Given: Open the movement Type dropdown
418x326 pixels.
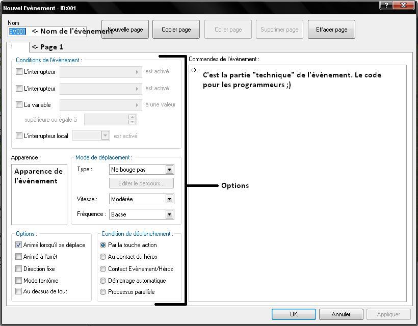Looking at the screenshot, I should pyautogui.click(x=169, y=170).
